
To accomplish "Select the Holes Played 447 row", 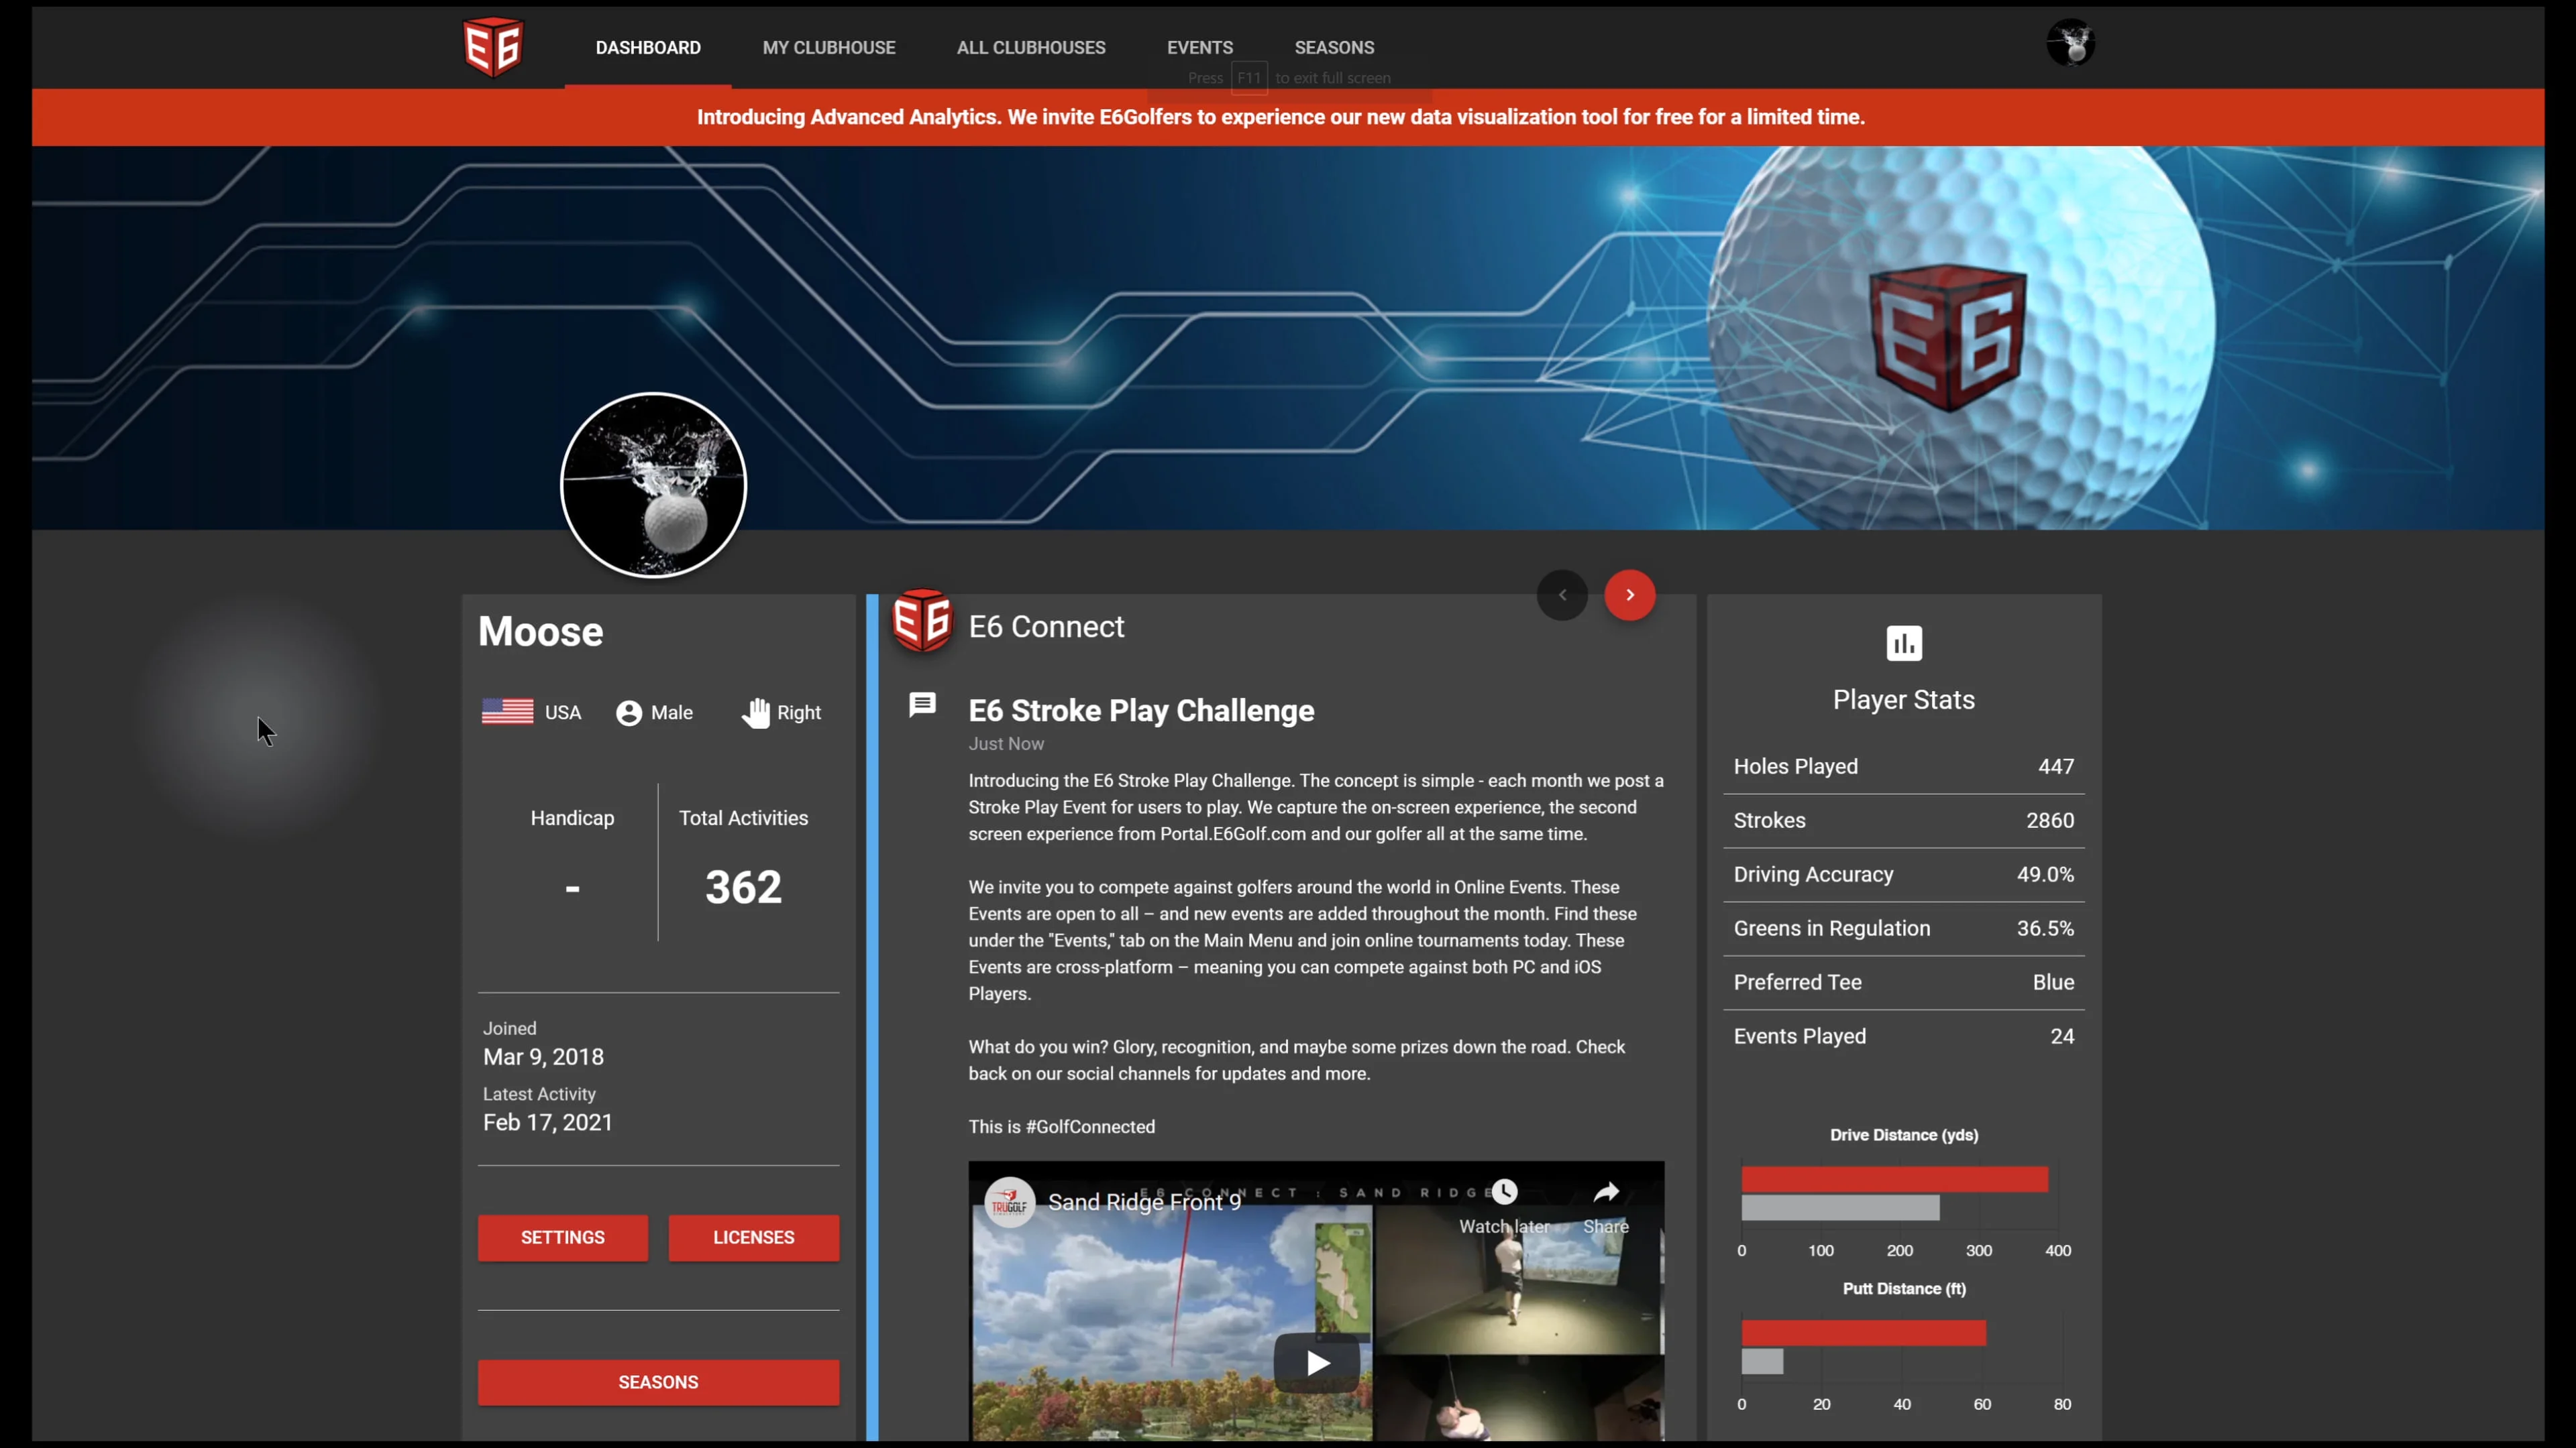I will point(1904,766).
